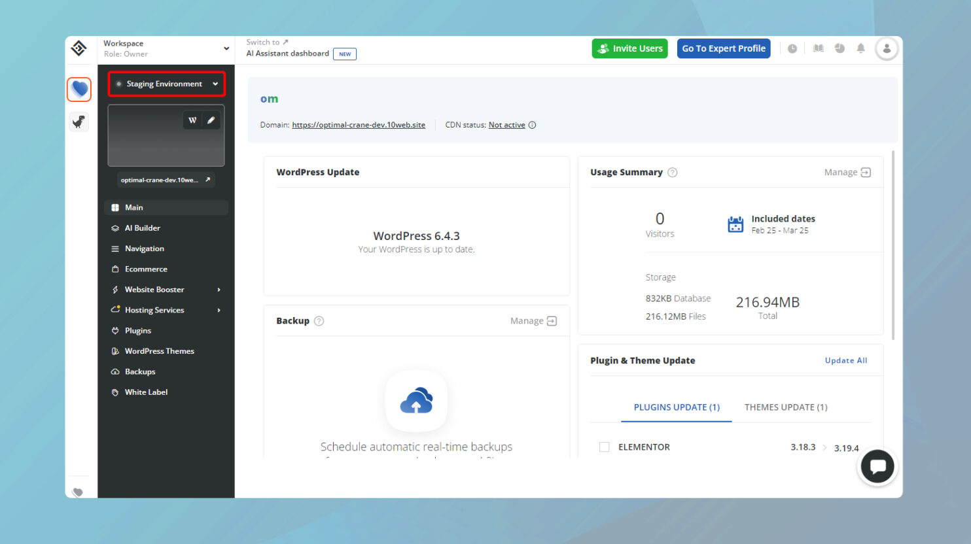971x544 pixels.
Task: Click the pencil edit icon on thumbnail
Action: (x=211, y=120)
